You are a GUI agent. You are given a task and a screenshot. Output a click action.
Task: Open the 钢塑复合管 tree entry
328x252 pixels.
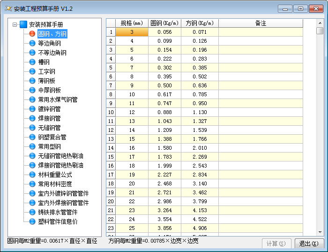click(x=52, y=137)
